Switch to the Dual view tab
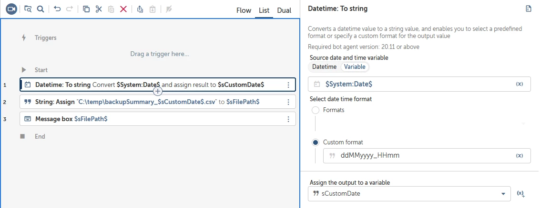Viewport: 540px width, 208px height. (284, 10)
